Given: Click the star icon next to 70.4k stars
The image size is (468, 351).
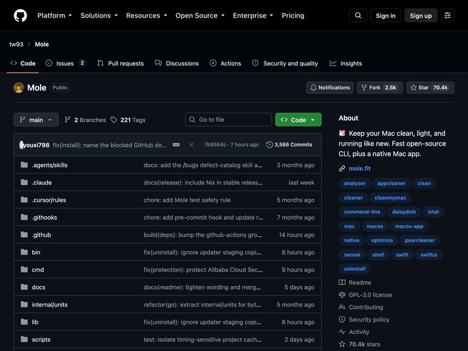Looking at the screenshot, I should tap(342, 344).
